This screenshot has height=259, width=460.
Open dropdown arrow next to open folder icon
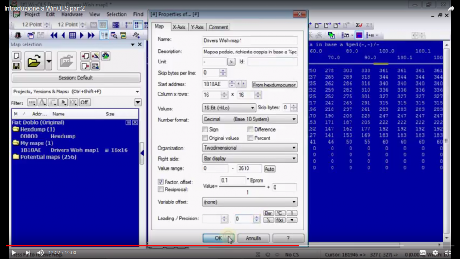tap(49, 61)
